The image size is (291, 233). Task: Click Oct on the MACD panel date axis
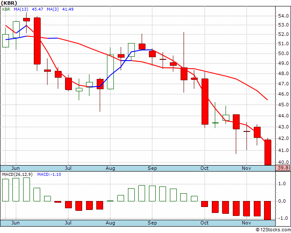[x=205, y=223]
